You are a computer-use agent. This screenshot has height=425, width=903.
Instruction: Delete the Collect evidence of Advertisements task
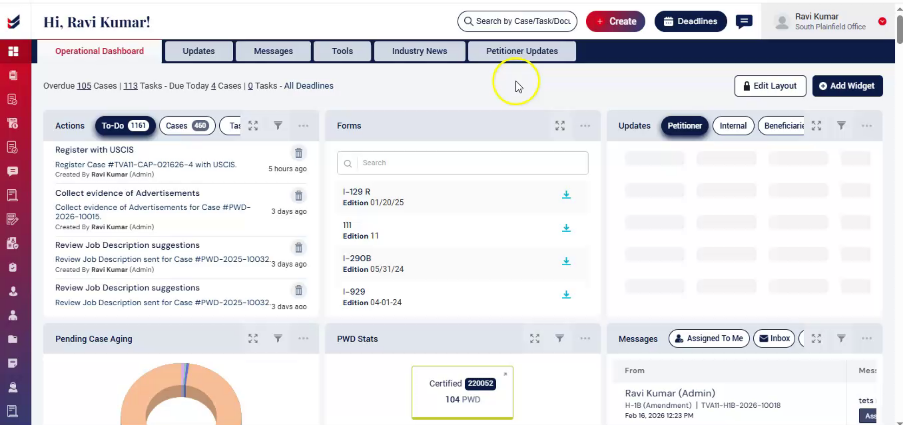(298, 196)
